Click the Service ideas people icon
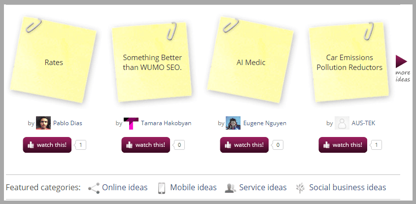The height and width of the screenshot is (204, 416). pos(230,188)
